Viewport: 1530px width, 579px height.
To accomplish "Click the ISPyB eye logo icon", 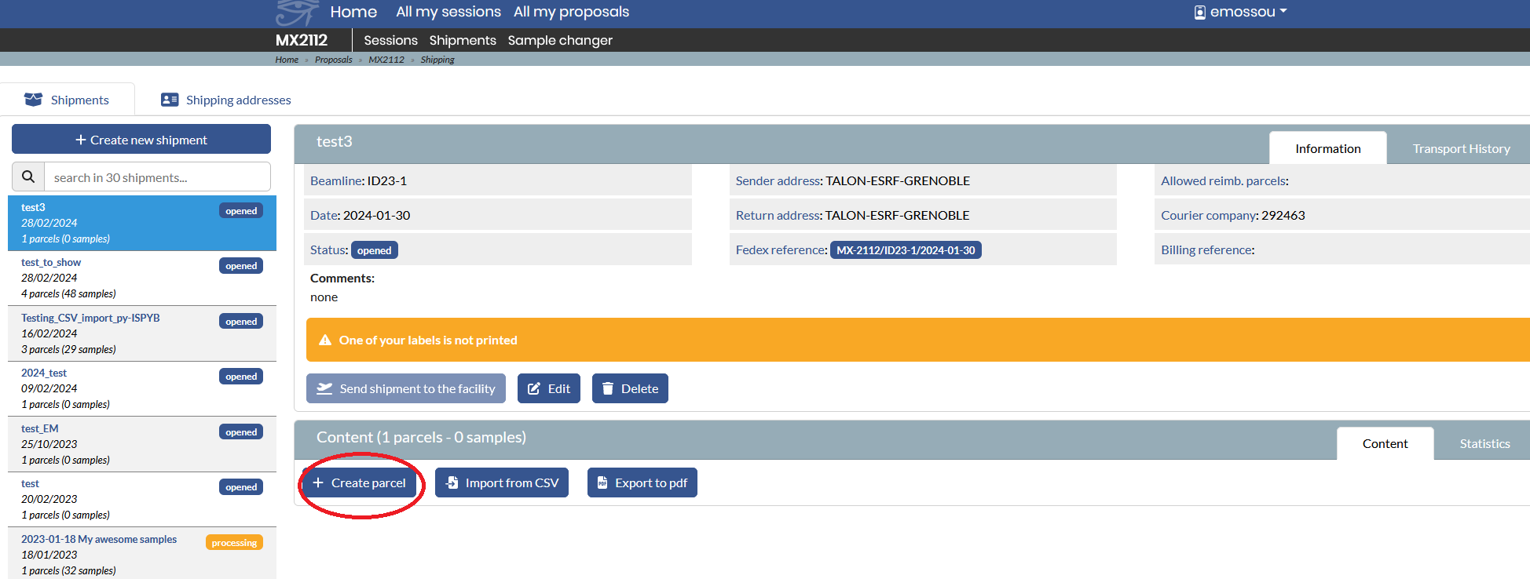I will (295, 13).
